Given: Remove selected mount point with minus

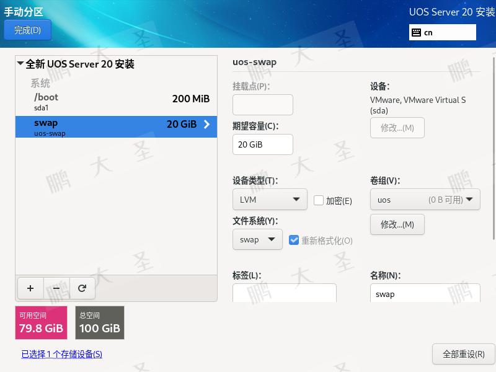Looking at the screenshot, I should tap(56, 288).
